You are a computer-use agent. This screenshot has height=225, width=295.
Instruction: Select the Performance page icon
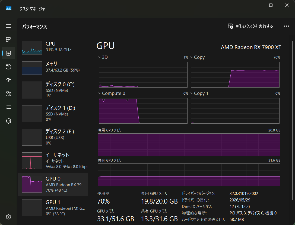point(8,53)
